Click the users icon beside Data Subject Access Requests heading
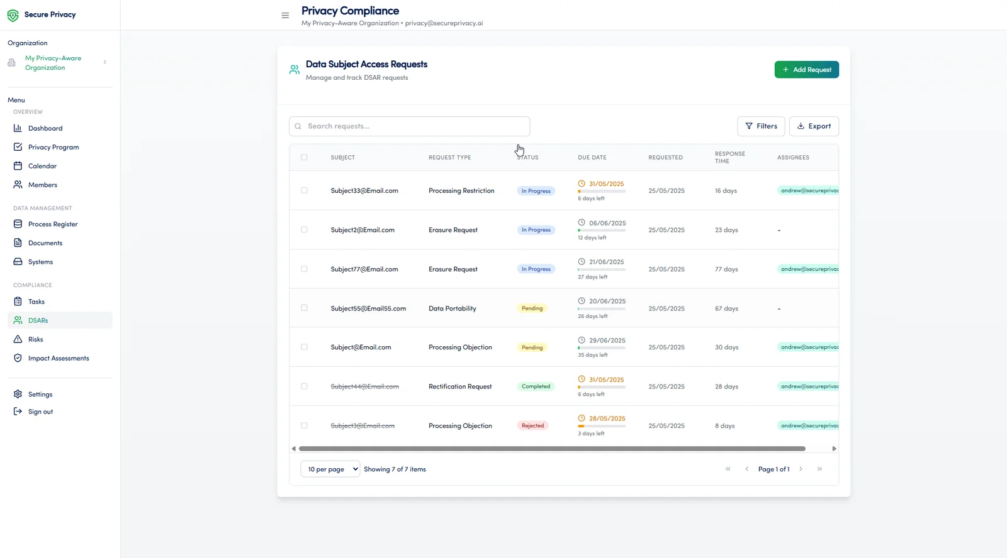Viewport: 1007px width, 558px height. pos(294,70)
